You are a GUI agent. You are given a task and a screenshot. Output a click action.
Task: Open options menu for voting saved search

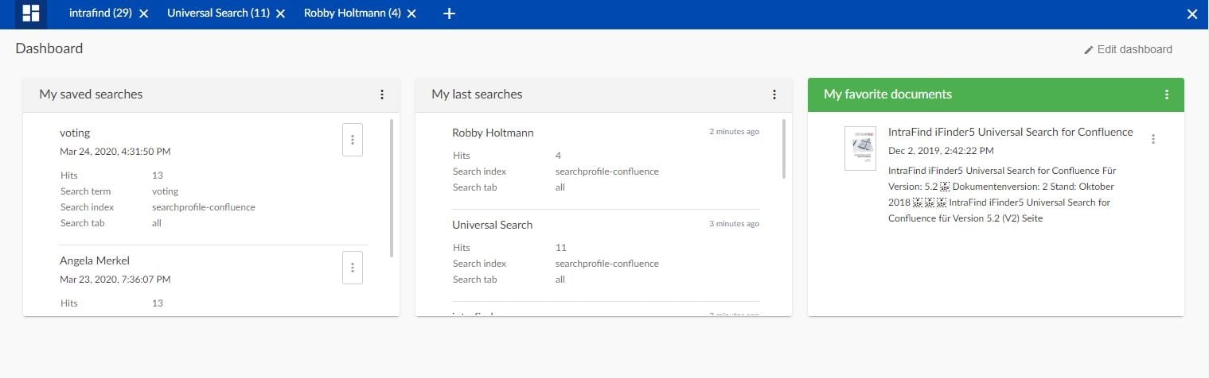coord(353,140)
